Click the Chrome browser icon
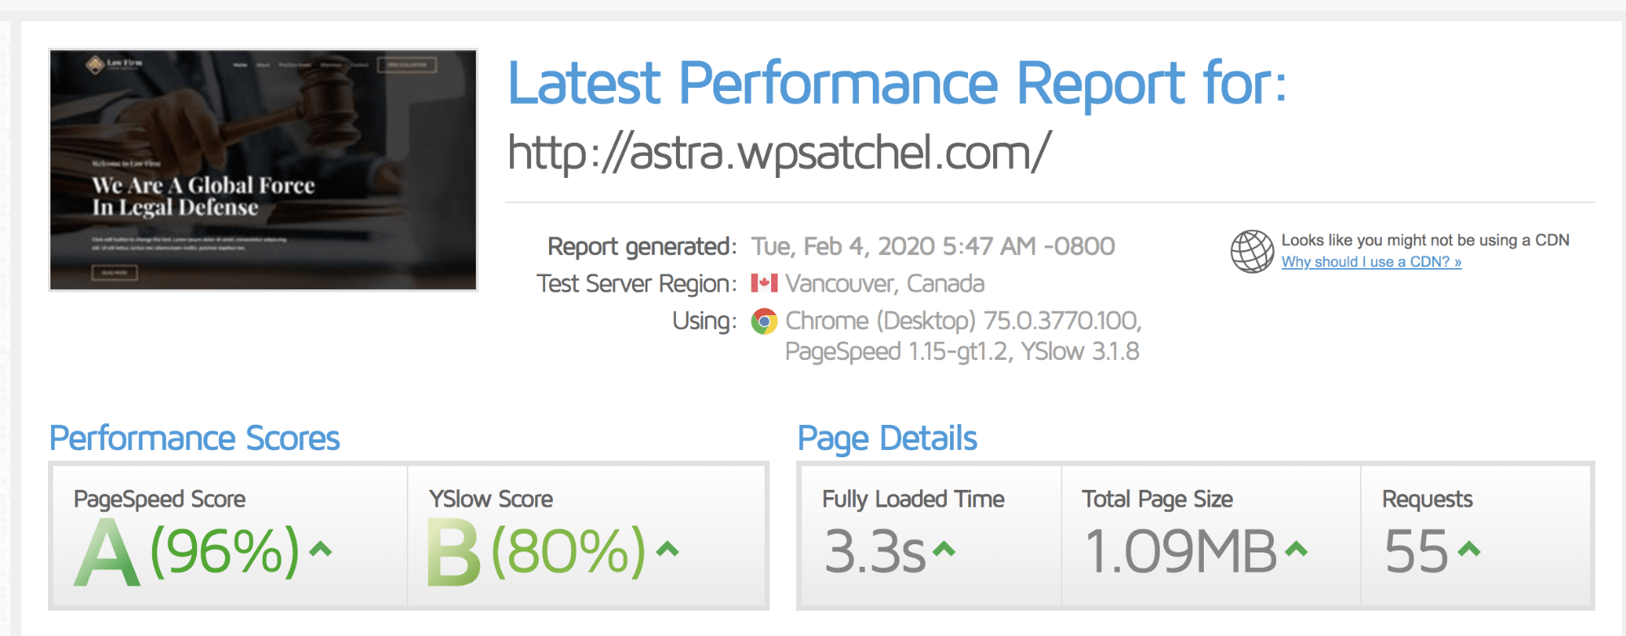1626x636 pixels. point(764,320)
